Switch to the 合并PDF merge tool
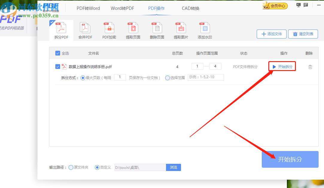 (85, 30)
